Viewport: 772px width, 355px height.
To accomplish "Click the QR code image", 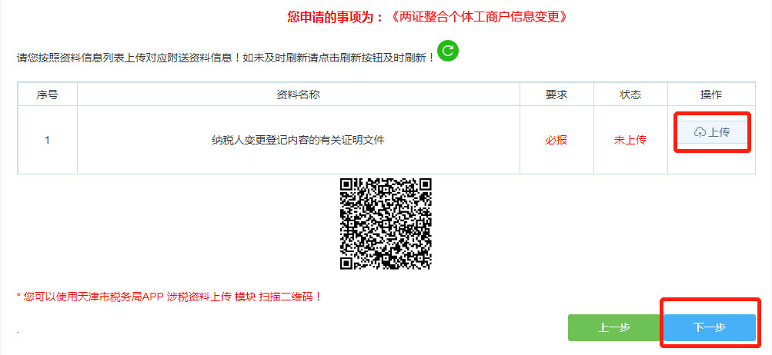I will [x=386, y=224].
